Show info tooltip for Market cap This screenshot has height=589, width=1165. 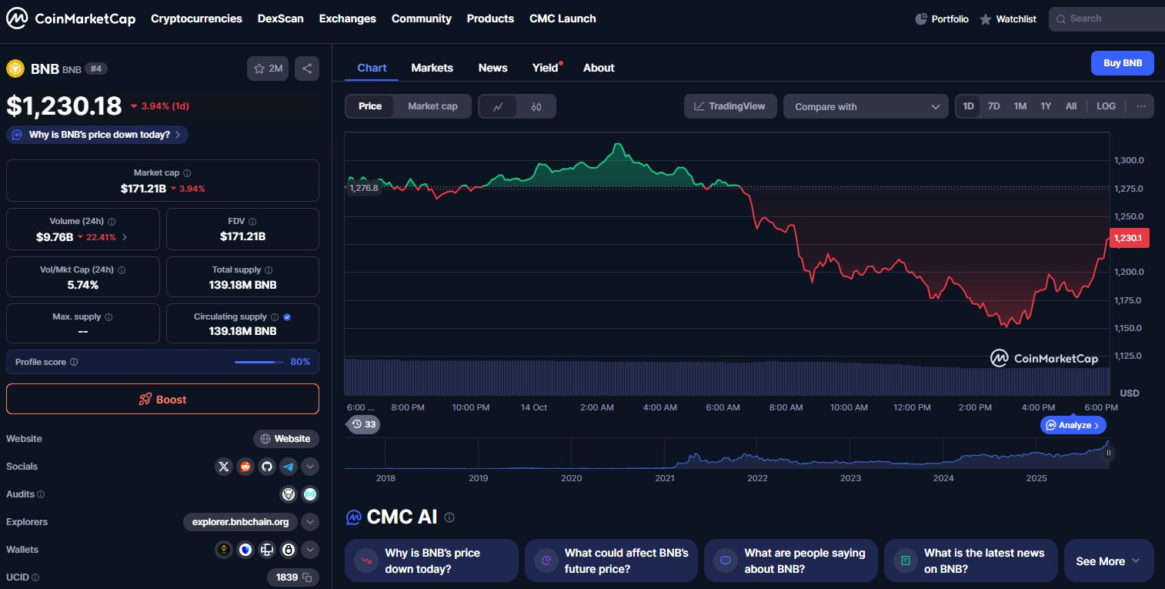click(x=187, y=173)
